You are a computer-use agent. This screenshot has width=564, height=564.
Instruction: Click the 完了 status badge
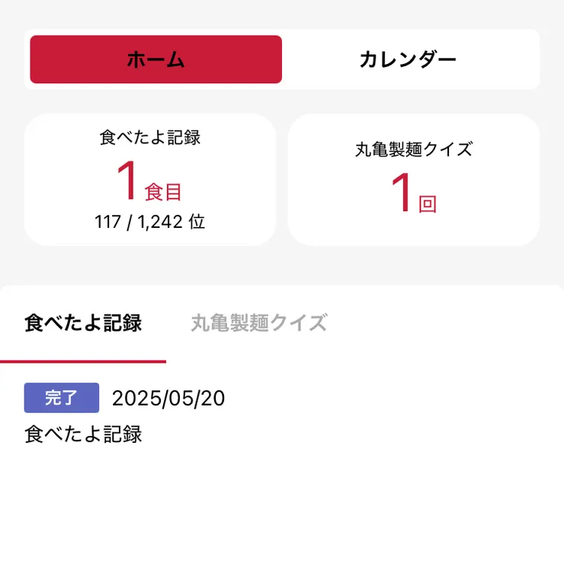(62, 398)
